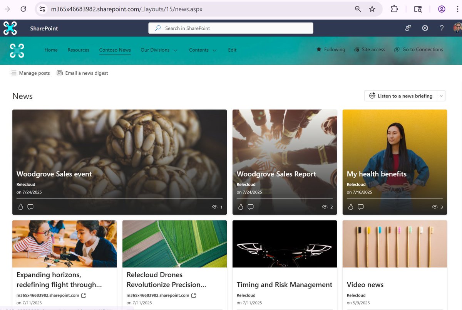The width and height of the screenshot is (462, 310).
Task: Bookmark this page with the browser star
Action: 372,8
